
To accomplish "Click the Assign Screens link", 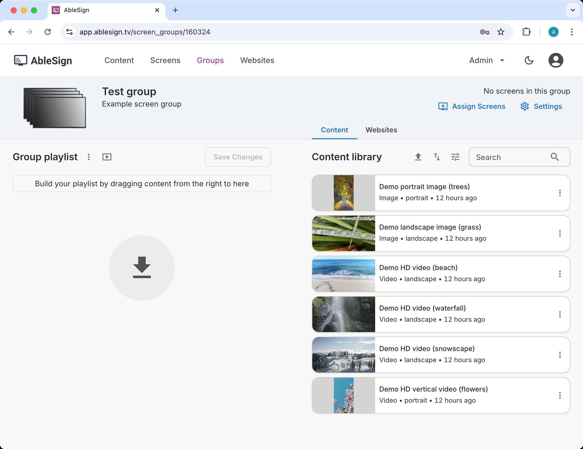I will point(472,106).
